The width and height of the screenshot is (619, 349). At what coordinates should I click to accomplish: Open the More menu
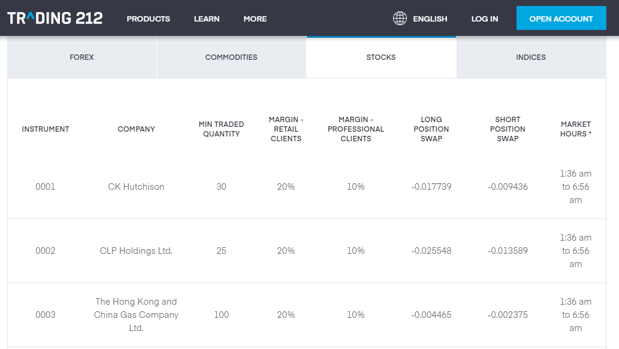[x=255, y=19]
